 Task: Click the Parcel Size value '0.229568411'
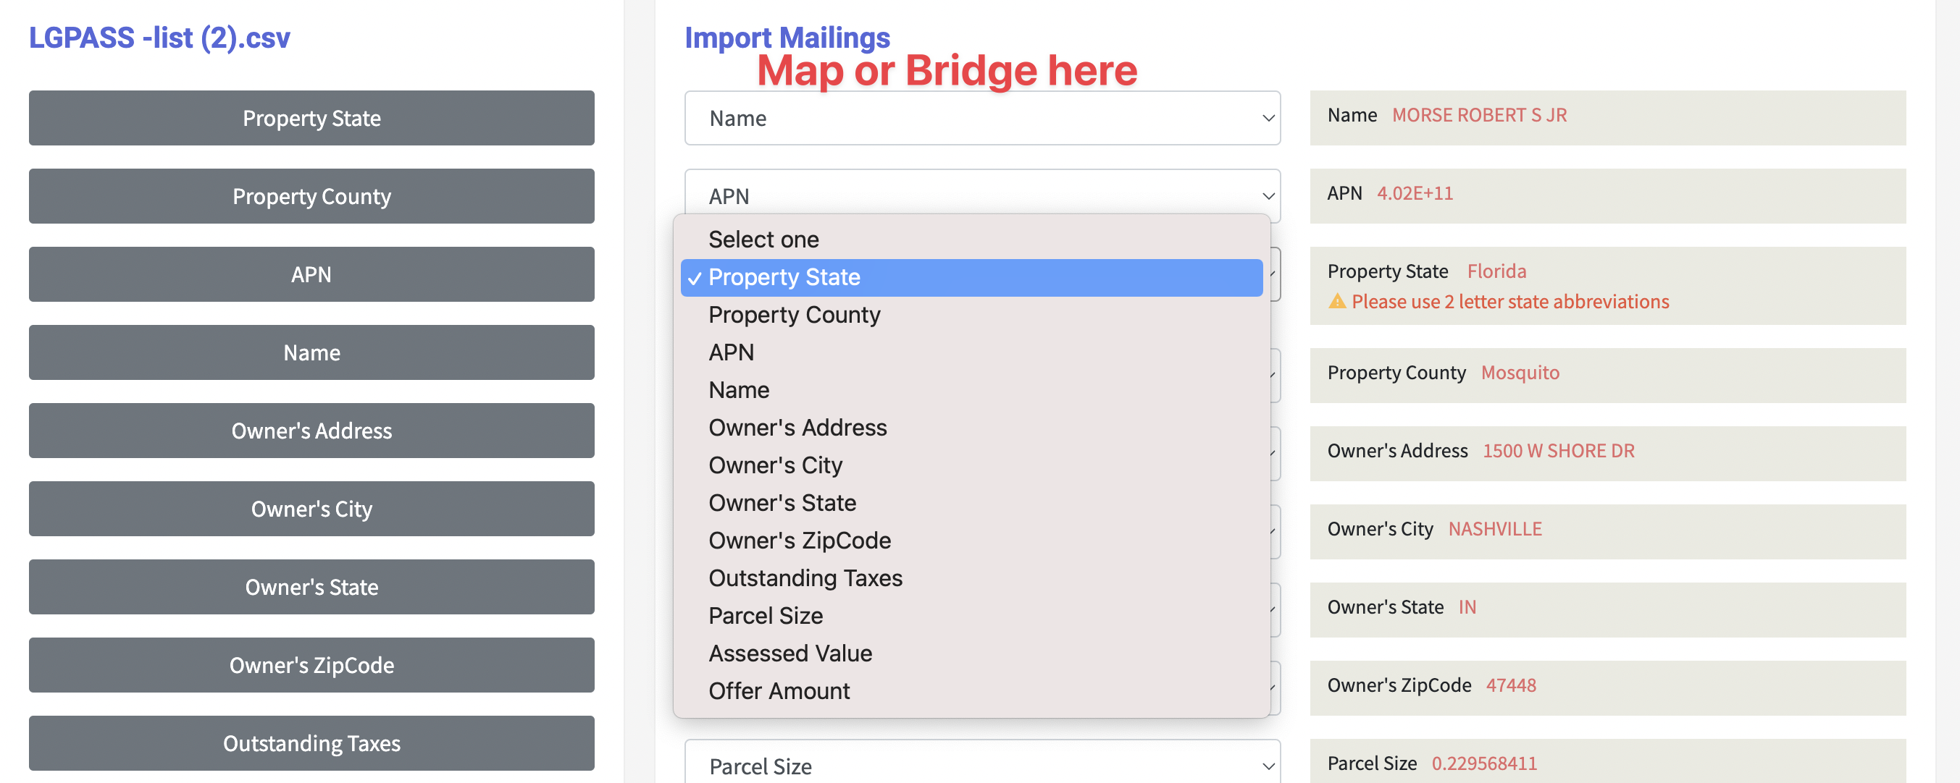pyautogui.click(x=1483, y=763)
